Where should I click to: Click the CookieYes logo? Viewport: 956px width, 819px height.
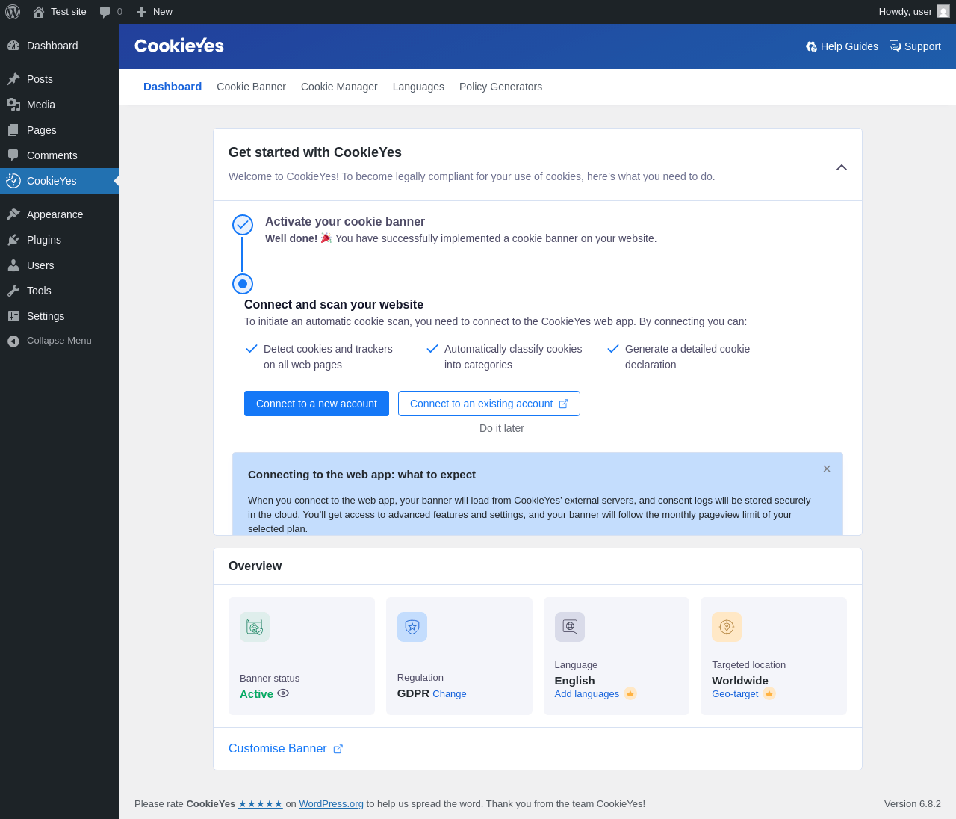(x=179, y=46)
